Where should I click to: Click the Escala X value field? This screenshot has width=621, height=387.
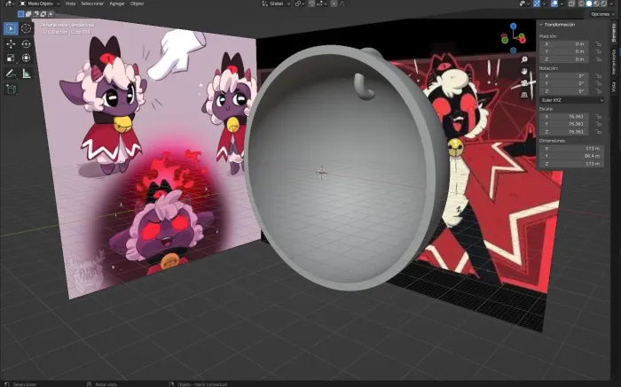pyautogui.click(x=563, y=117)
